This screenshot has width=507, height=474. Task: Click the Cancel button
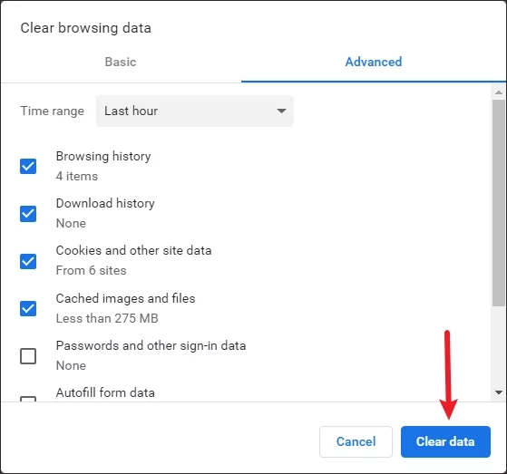[x=356, y=441]
